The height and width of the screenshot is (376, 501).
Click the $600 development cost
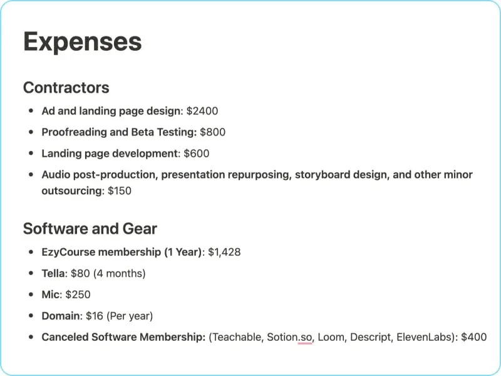[197, 154]
